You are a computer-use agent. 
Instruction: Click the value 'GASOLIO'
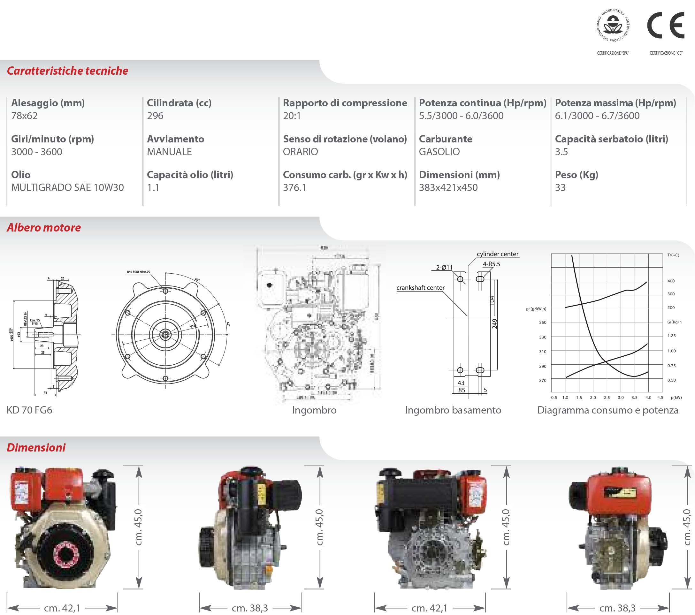[x=439, y=152]
